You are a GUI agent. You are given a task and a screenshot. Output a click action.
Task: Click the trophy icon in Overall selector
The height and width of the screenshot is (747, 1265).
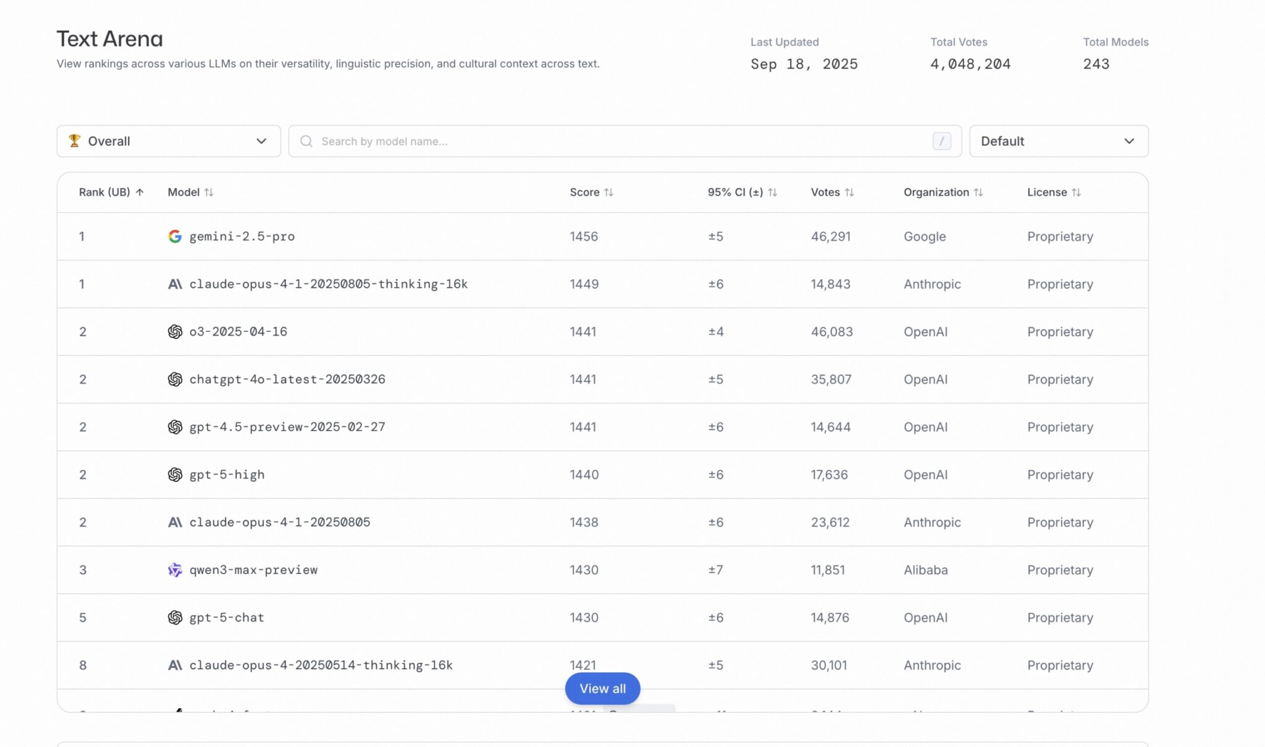(x=74, y=141)
